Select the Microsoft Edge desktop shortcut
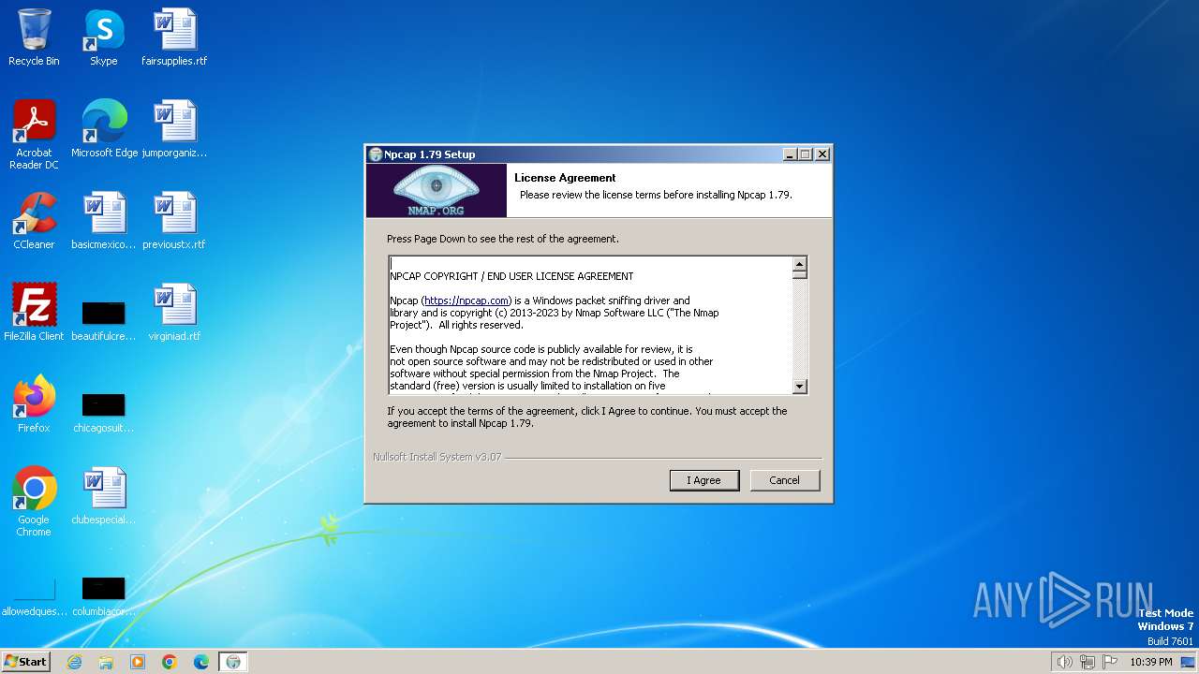 (x=104, y=129)
